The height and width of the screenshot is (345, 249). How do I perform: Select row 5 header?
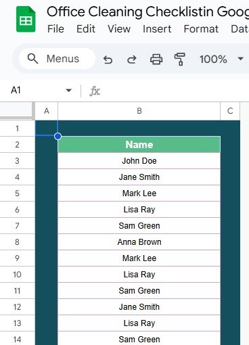(x=17, y=193)
